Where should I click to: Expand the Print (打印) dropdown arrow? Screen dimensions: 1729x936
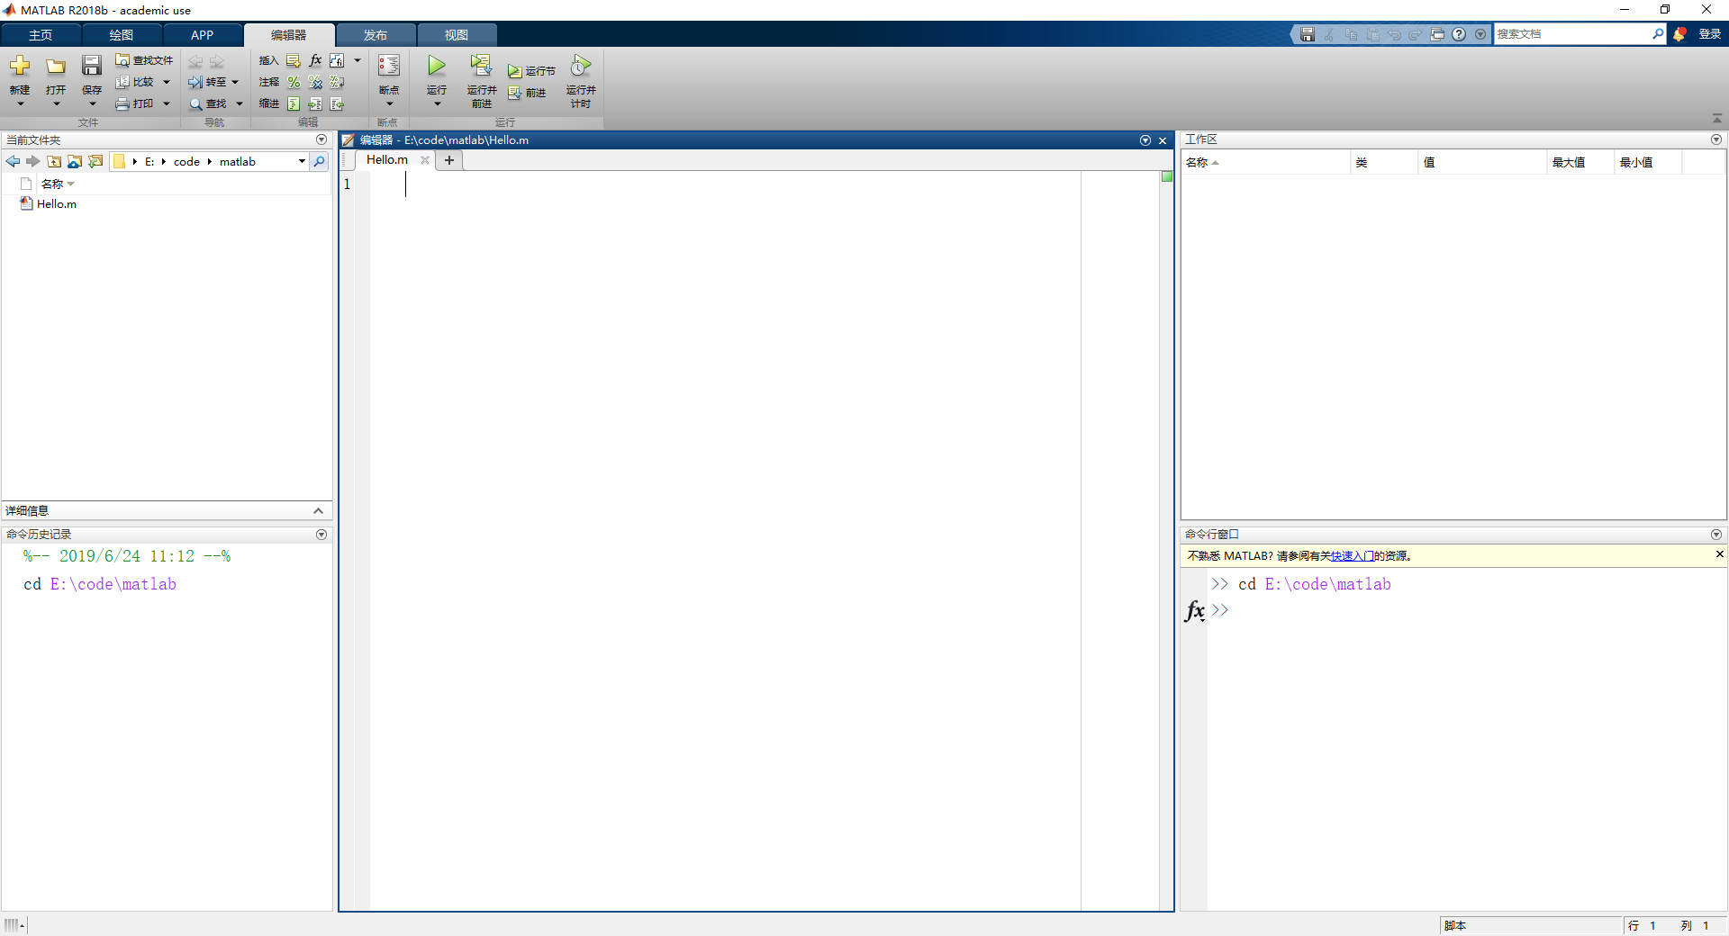pyautogui.click(x=167, y=104)
